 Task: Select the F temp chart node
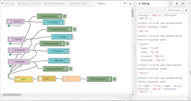[62, 37]
